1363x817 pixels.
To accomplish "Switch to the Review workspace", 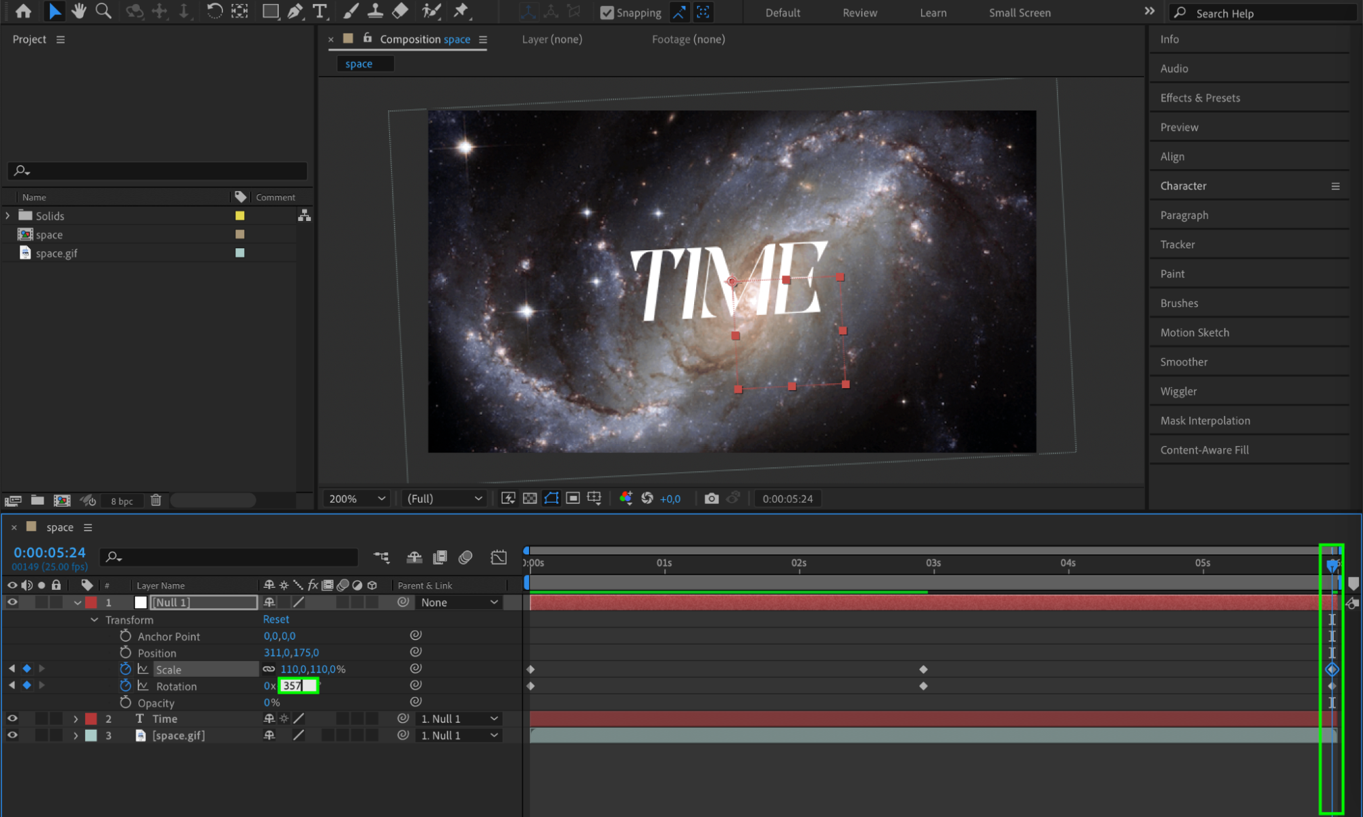I will point(859,12).
